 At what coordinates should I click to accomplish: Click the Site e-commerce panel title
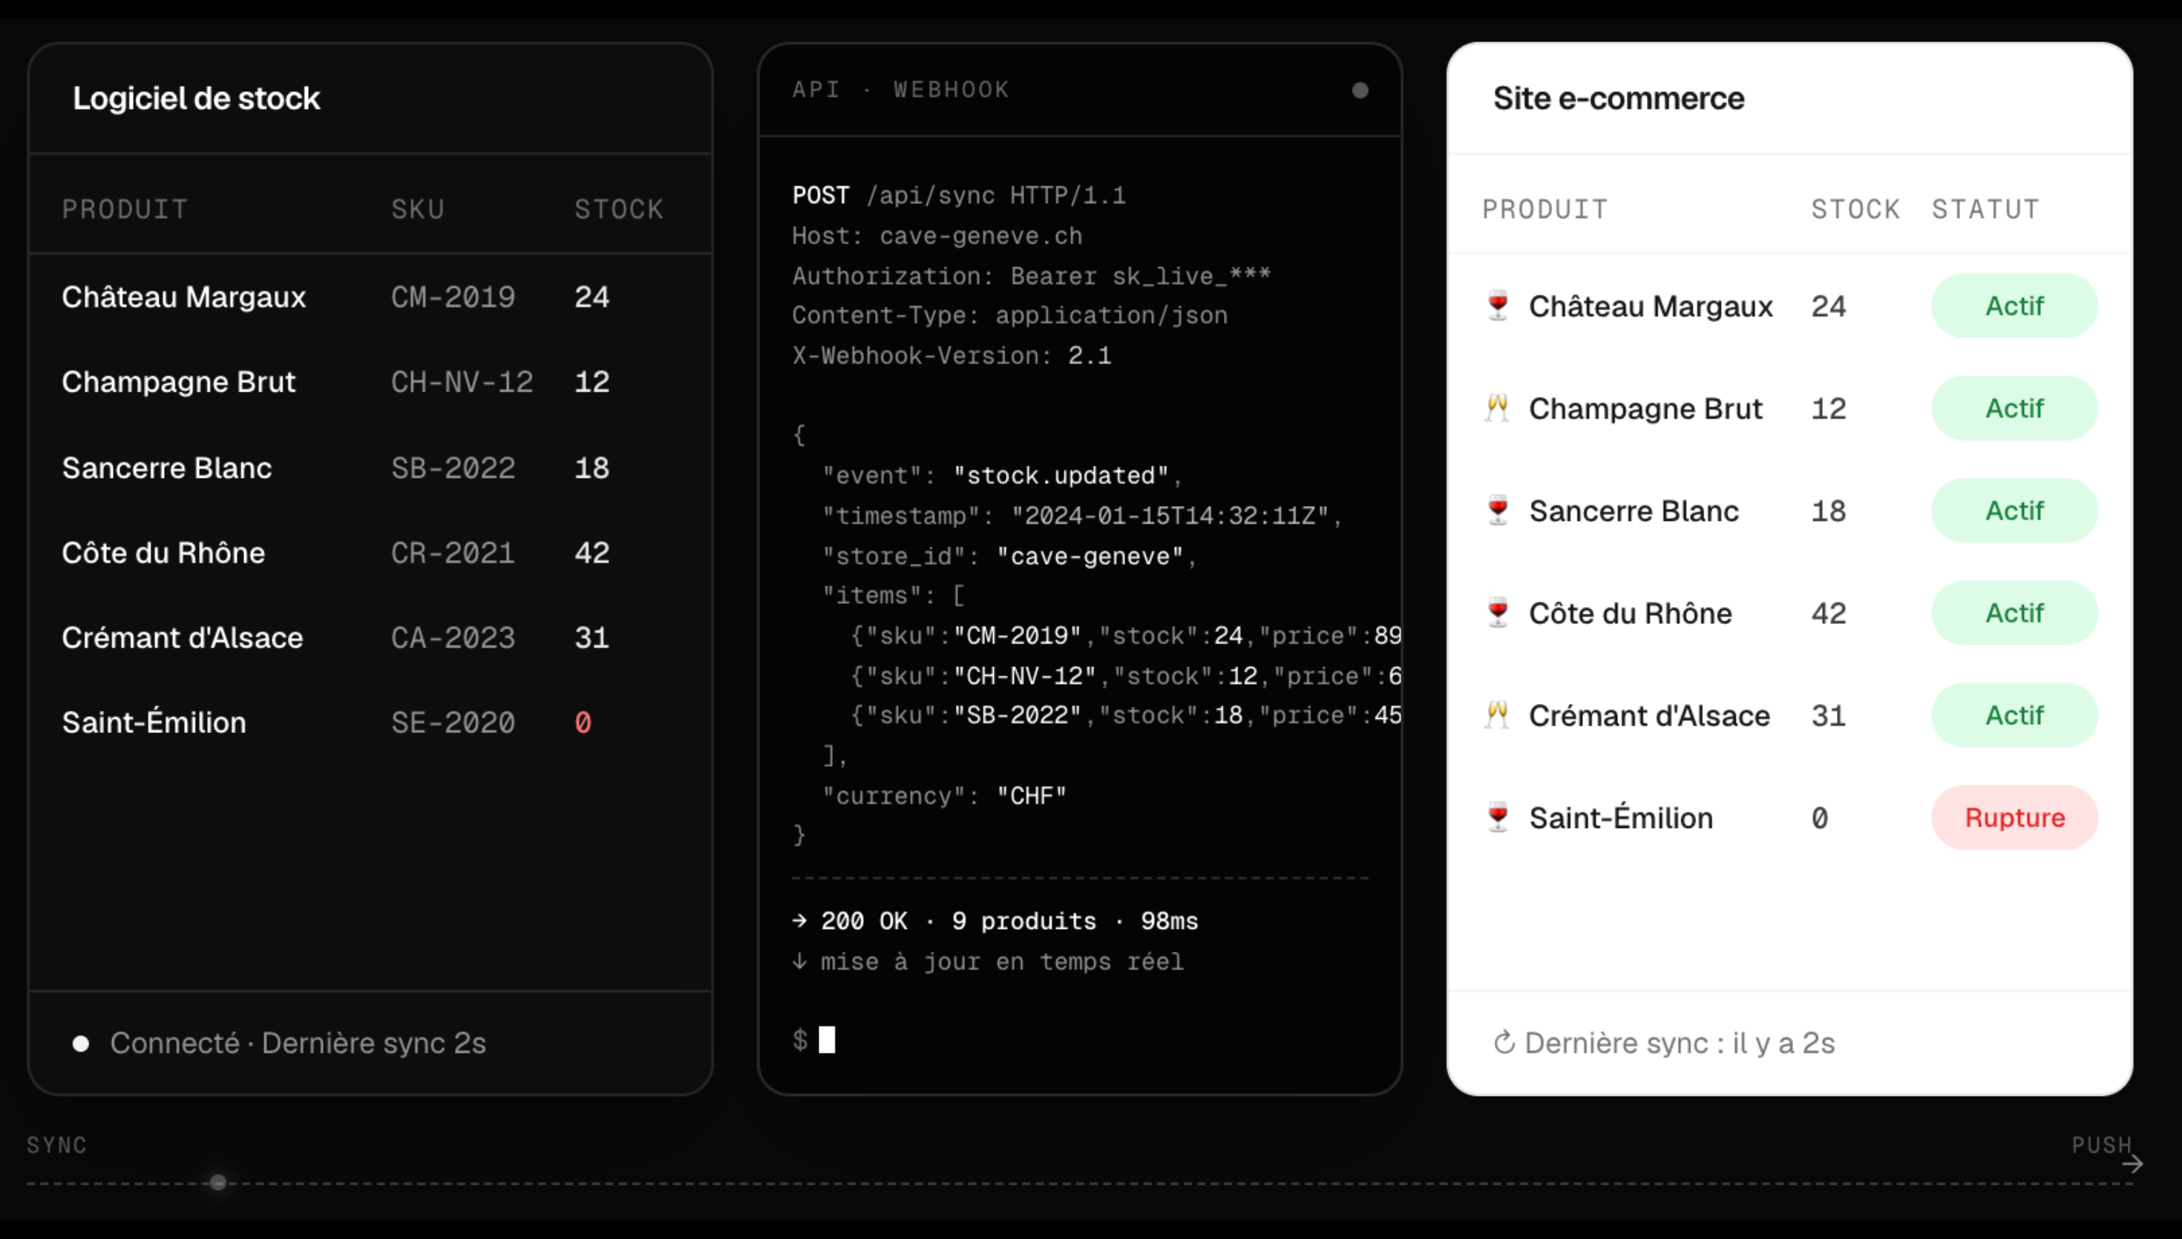(x=1619, y=98)
